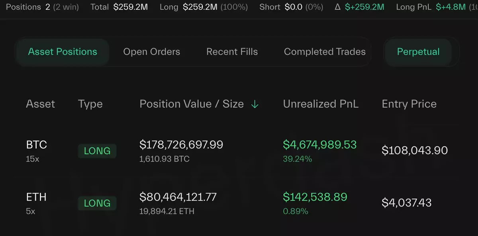The image size is (478, 236).
Task: Open the ETH asset row
Action: click(36, 197)
